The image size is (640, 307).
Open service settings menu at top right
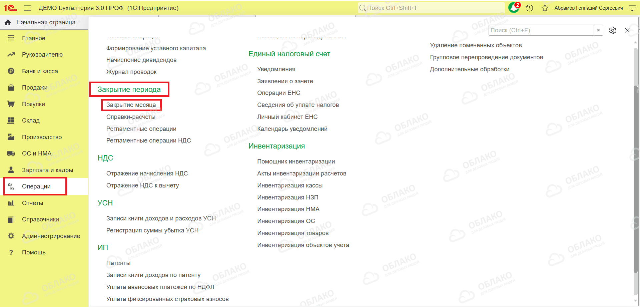click(632, 8)
